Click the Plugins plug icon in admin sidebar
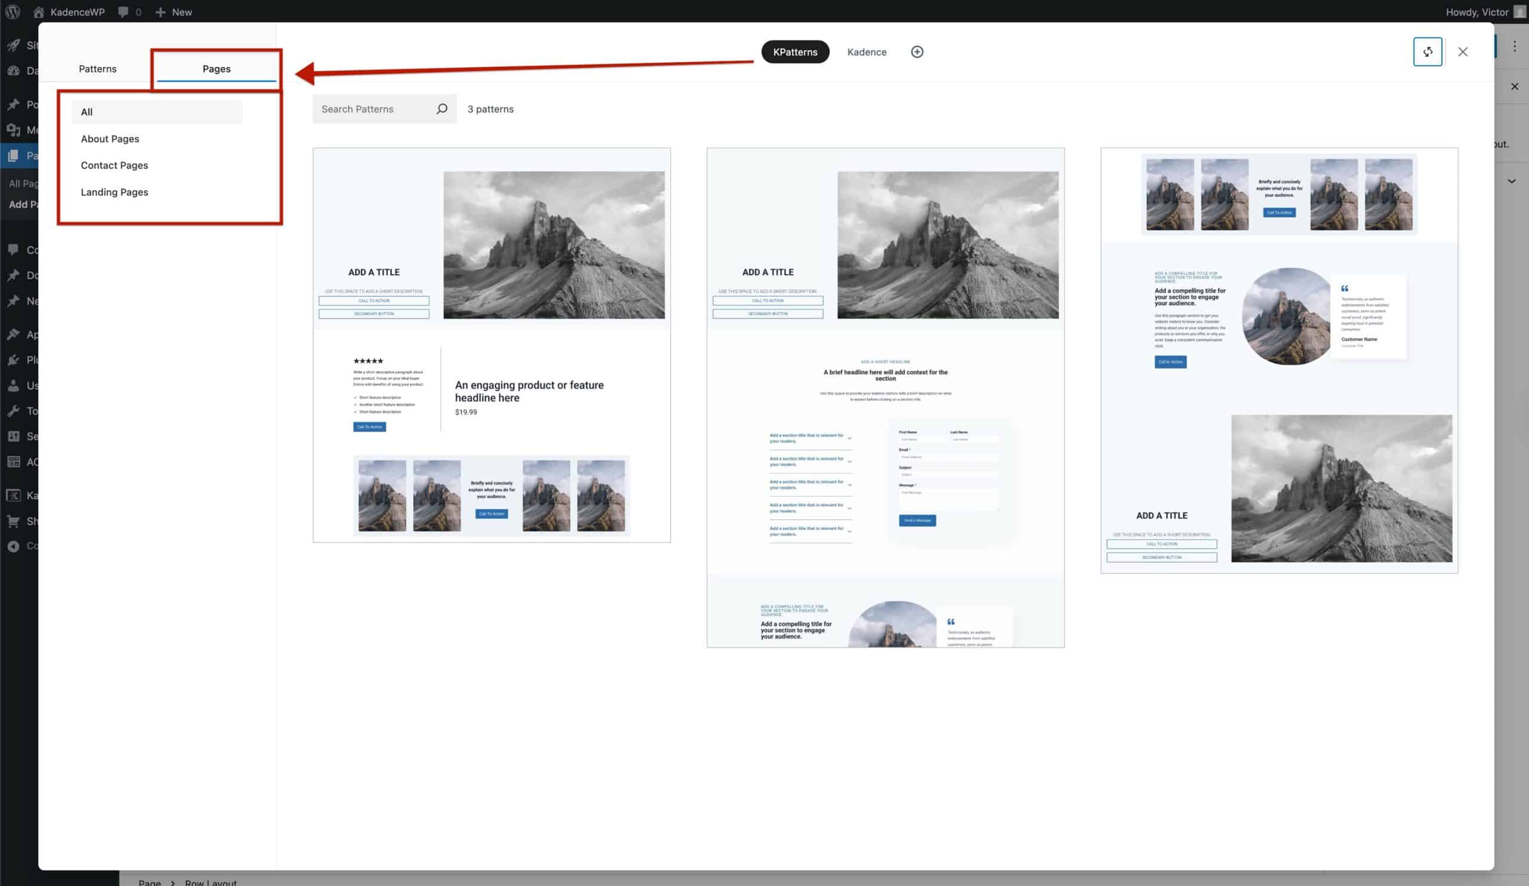 point(13,359)
